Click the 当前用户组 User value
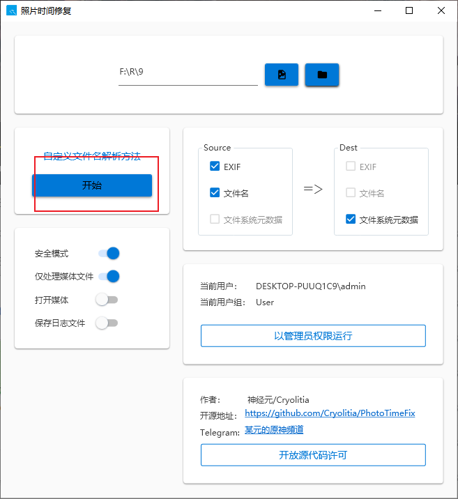Viewport: 458px width, 499px height. tap(265, 302)
